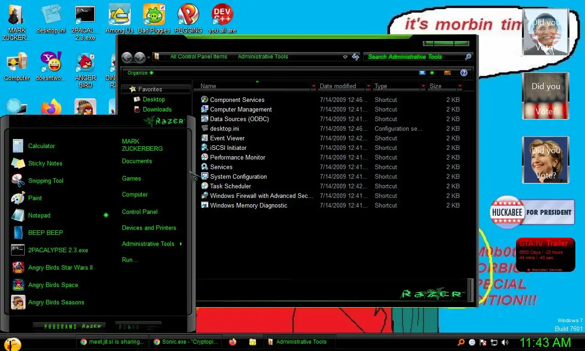
Task: Click the Start orb button
Action: pos(12,344)
